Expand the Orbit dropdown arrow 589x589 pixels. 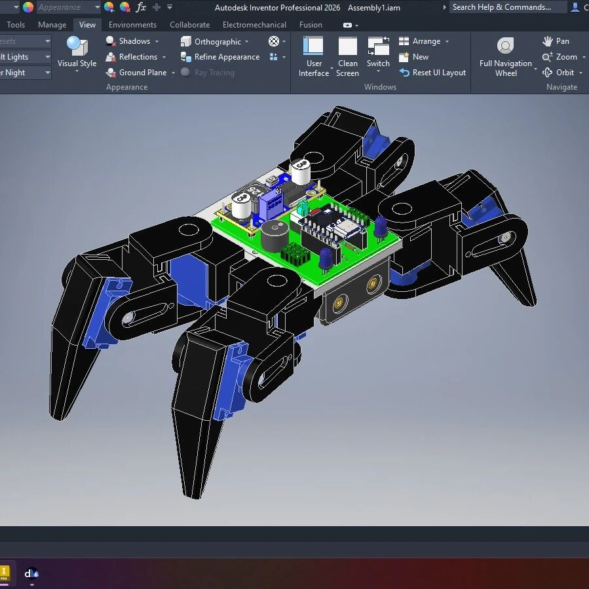(x=580, y=73)
